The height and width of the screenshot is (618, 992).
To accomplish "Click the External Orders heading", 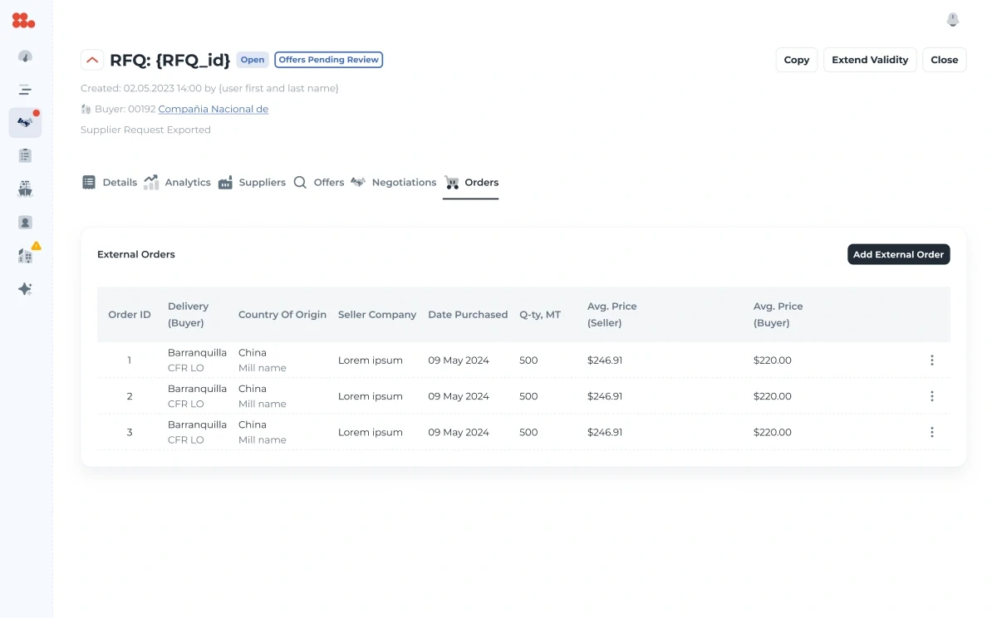I will 136,254.
